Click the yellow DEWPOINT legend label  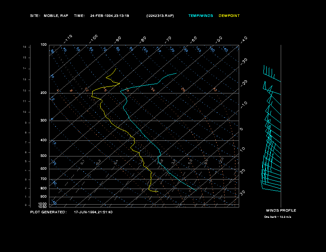(x=229, y=16)
